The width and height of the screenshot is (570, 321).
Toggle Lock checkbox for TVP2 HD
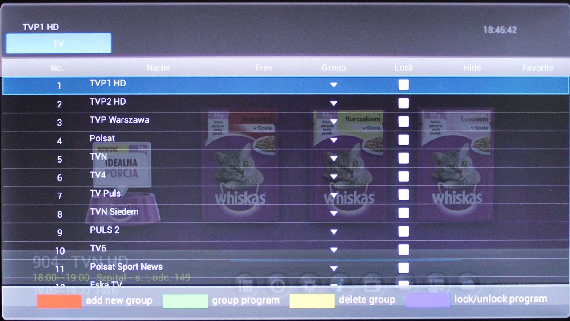(403, 103)
